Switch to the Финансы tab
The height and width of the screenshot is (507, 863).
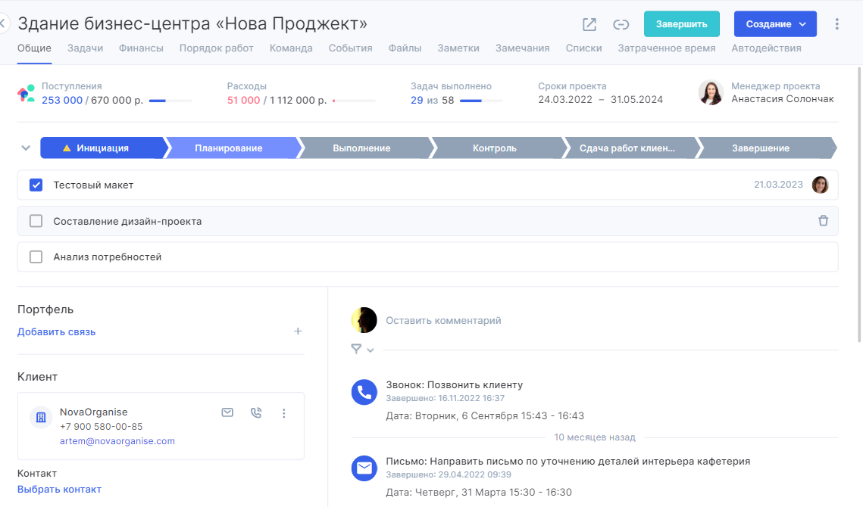(141, 48)
